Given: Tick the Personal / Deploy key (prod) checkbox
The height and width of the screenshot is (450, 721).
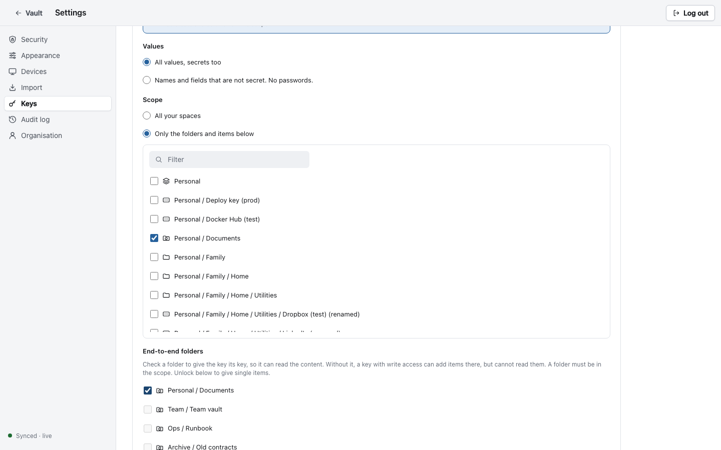Looking at the screenshot, I should pyautogui.click(x=154, y=200).
